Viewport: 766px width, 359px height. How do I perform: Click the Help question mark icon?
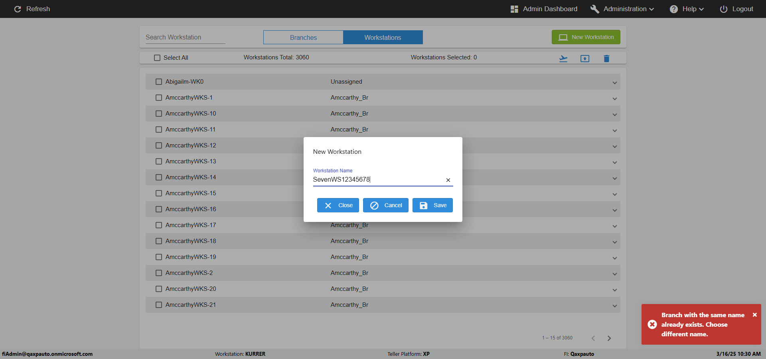click(x=674, y=9)
